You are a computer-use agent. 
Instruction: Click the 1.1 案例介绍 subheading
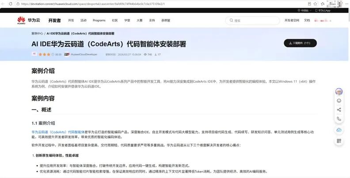pyautogui.click(x=43, y=123)
